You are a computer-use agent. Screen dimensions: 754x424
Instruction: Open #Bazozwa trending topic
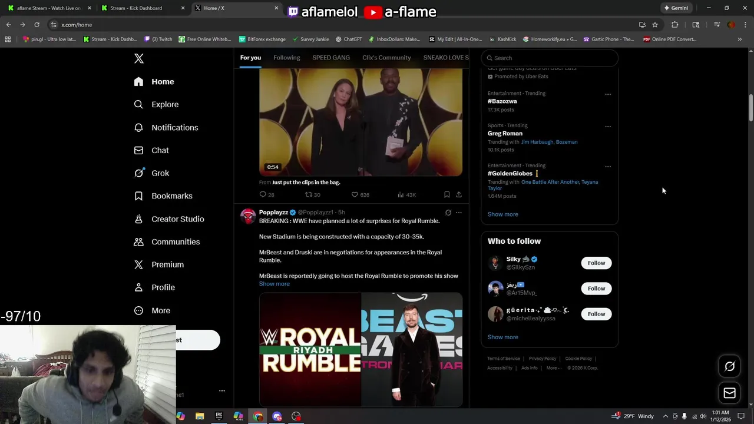tap(502, 101)
